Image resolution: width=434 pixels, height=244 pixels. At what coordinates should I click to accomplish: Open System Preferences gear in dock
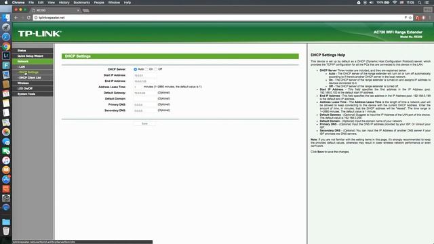(x=6, y=199)
